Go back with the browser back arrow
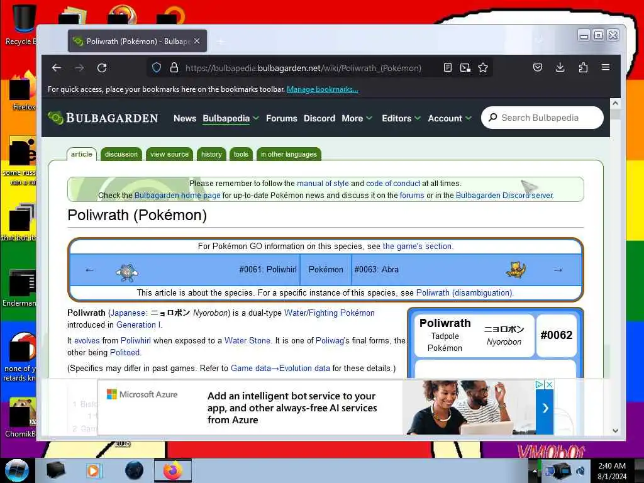This screenshot has height=483, width=644. click(x=57, y=68)
